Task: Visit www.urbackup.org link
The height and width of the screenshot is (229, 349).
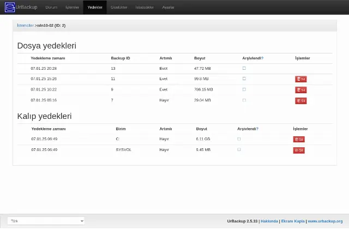Action: point(325,221)
